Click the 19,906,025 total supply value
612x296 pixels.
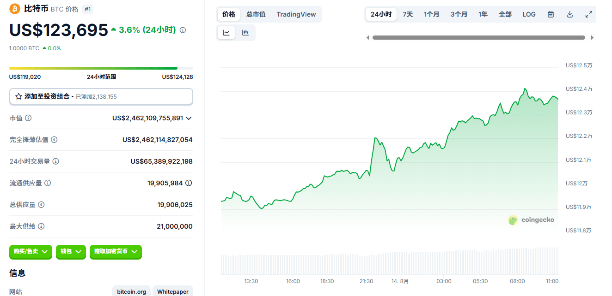(x=175, y=205)
